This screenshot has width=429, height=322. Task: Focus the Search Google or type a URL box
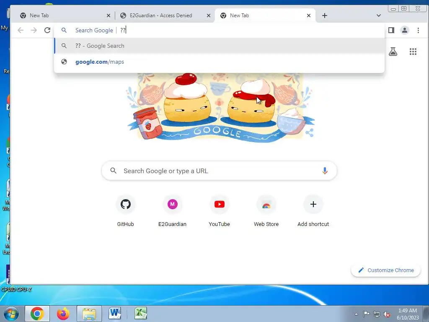click(x=219, y=171)
